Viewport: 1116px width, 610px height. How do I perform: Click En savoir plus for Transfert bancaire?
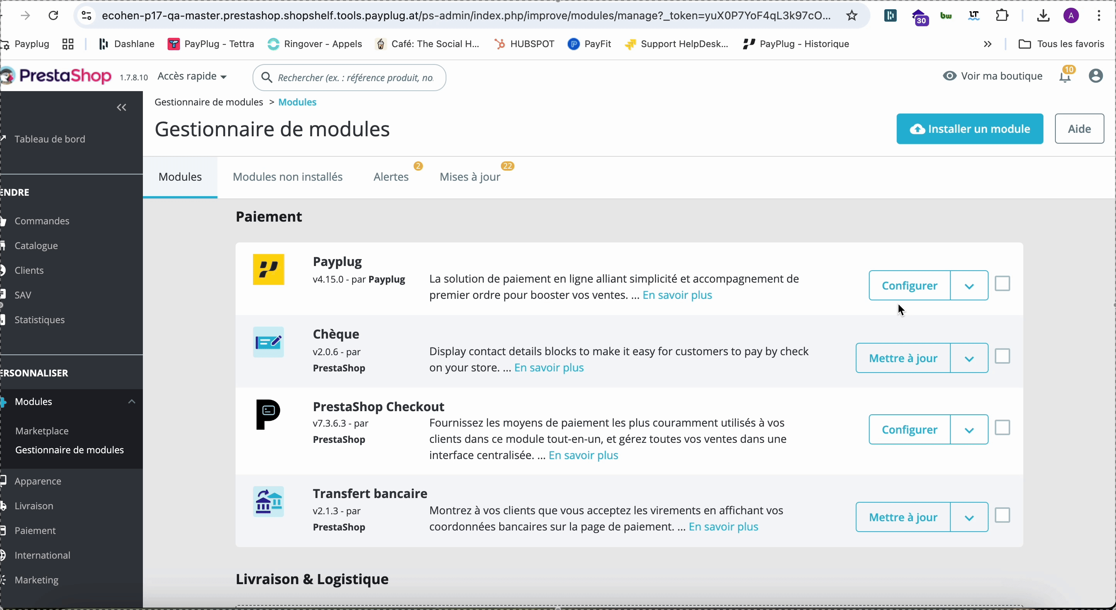724,527
